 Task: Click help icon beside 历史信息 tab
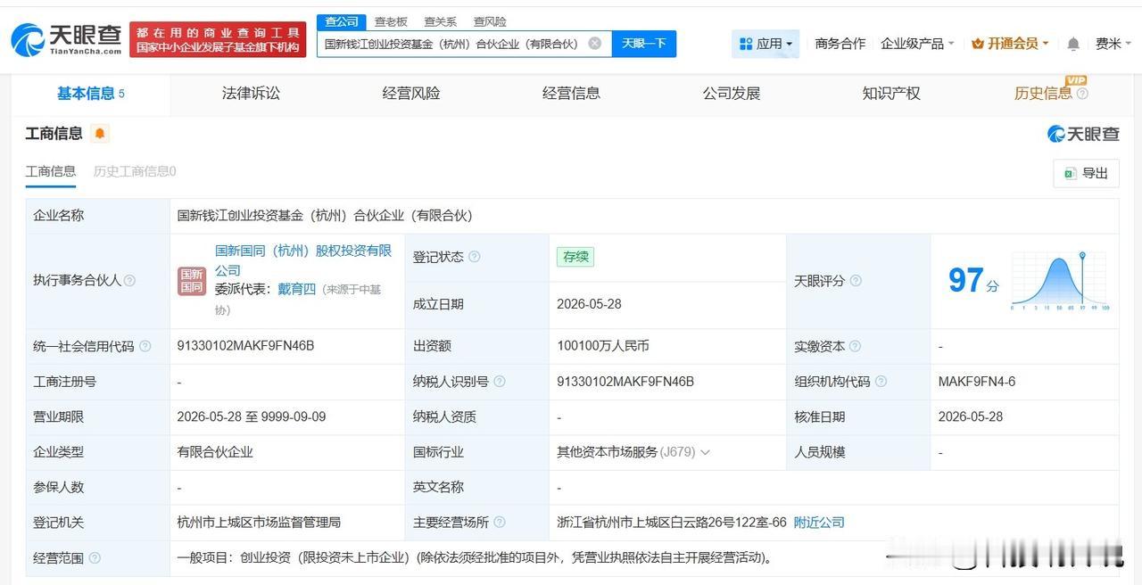[1082, 94]
